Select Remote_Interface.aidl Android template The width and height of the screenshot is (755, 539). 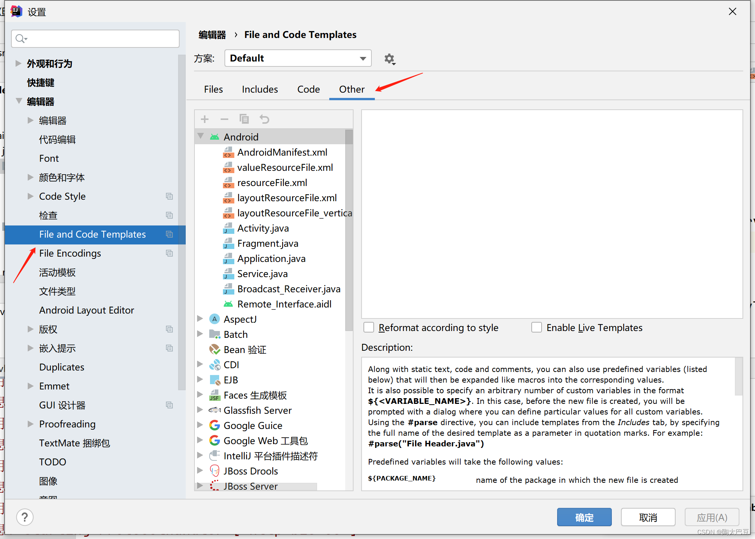click(284, 304)
